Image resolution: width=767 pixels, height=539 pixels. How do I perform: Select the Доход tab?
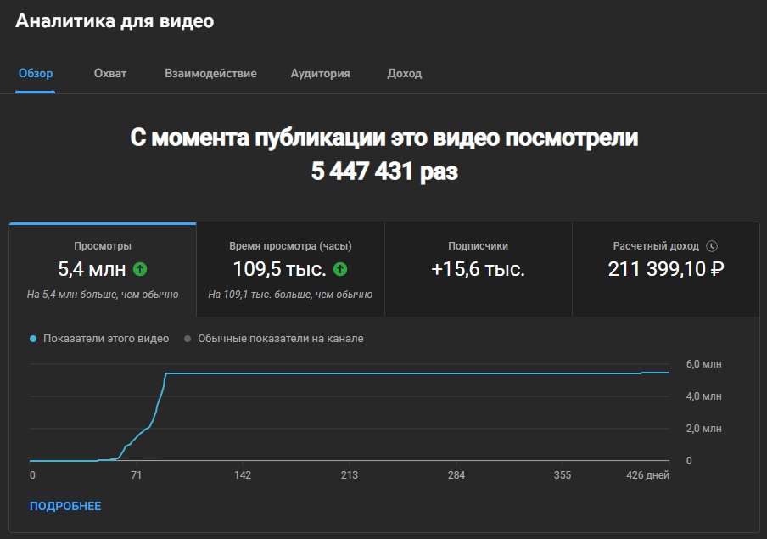pos(404,74)
